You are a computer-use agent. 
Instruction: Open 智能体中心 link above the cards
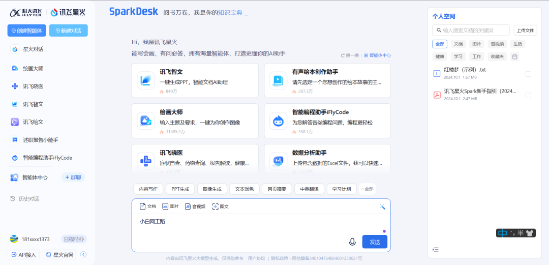pyautogui.click(x=377, y=55)
